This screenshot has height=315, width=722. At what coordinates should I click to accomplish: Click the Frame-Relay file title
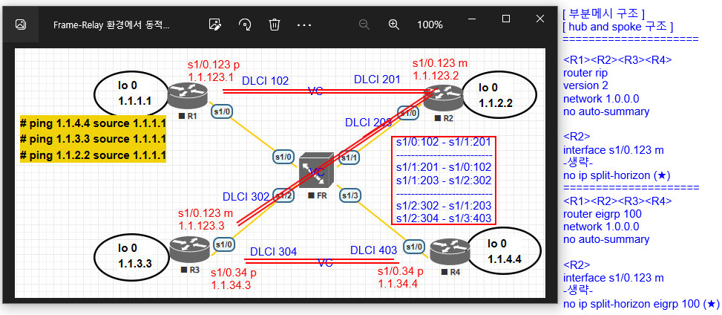111,25
